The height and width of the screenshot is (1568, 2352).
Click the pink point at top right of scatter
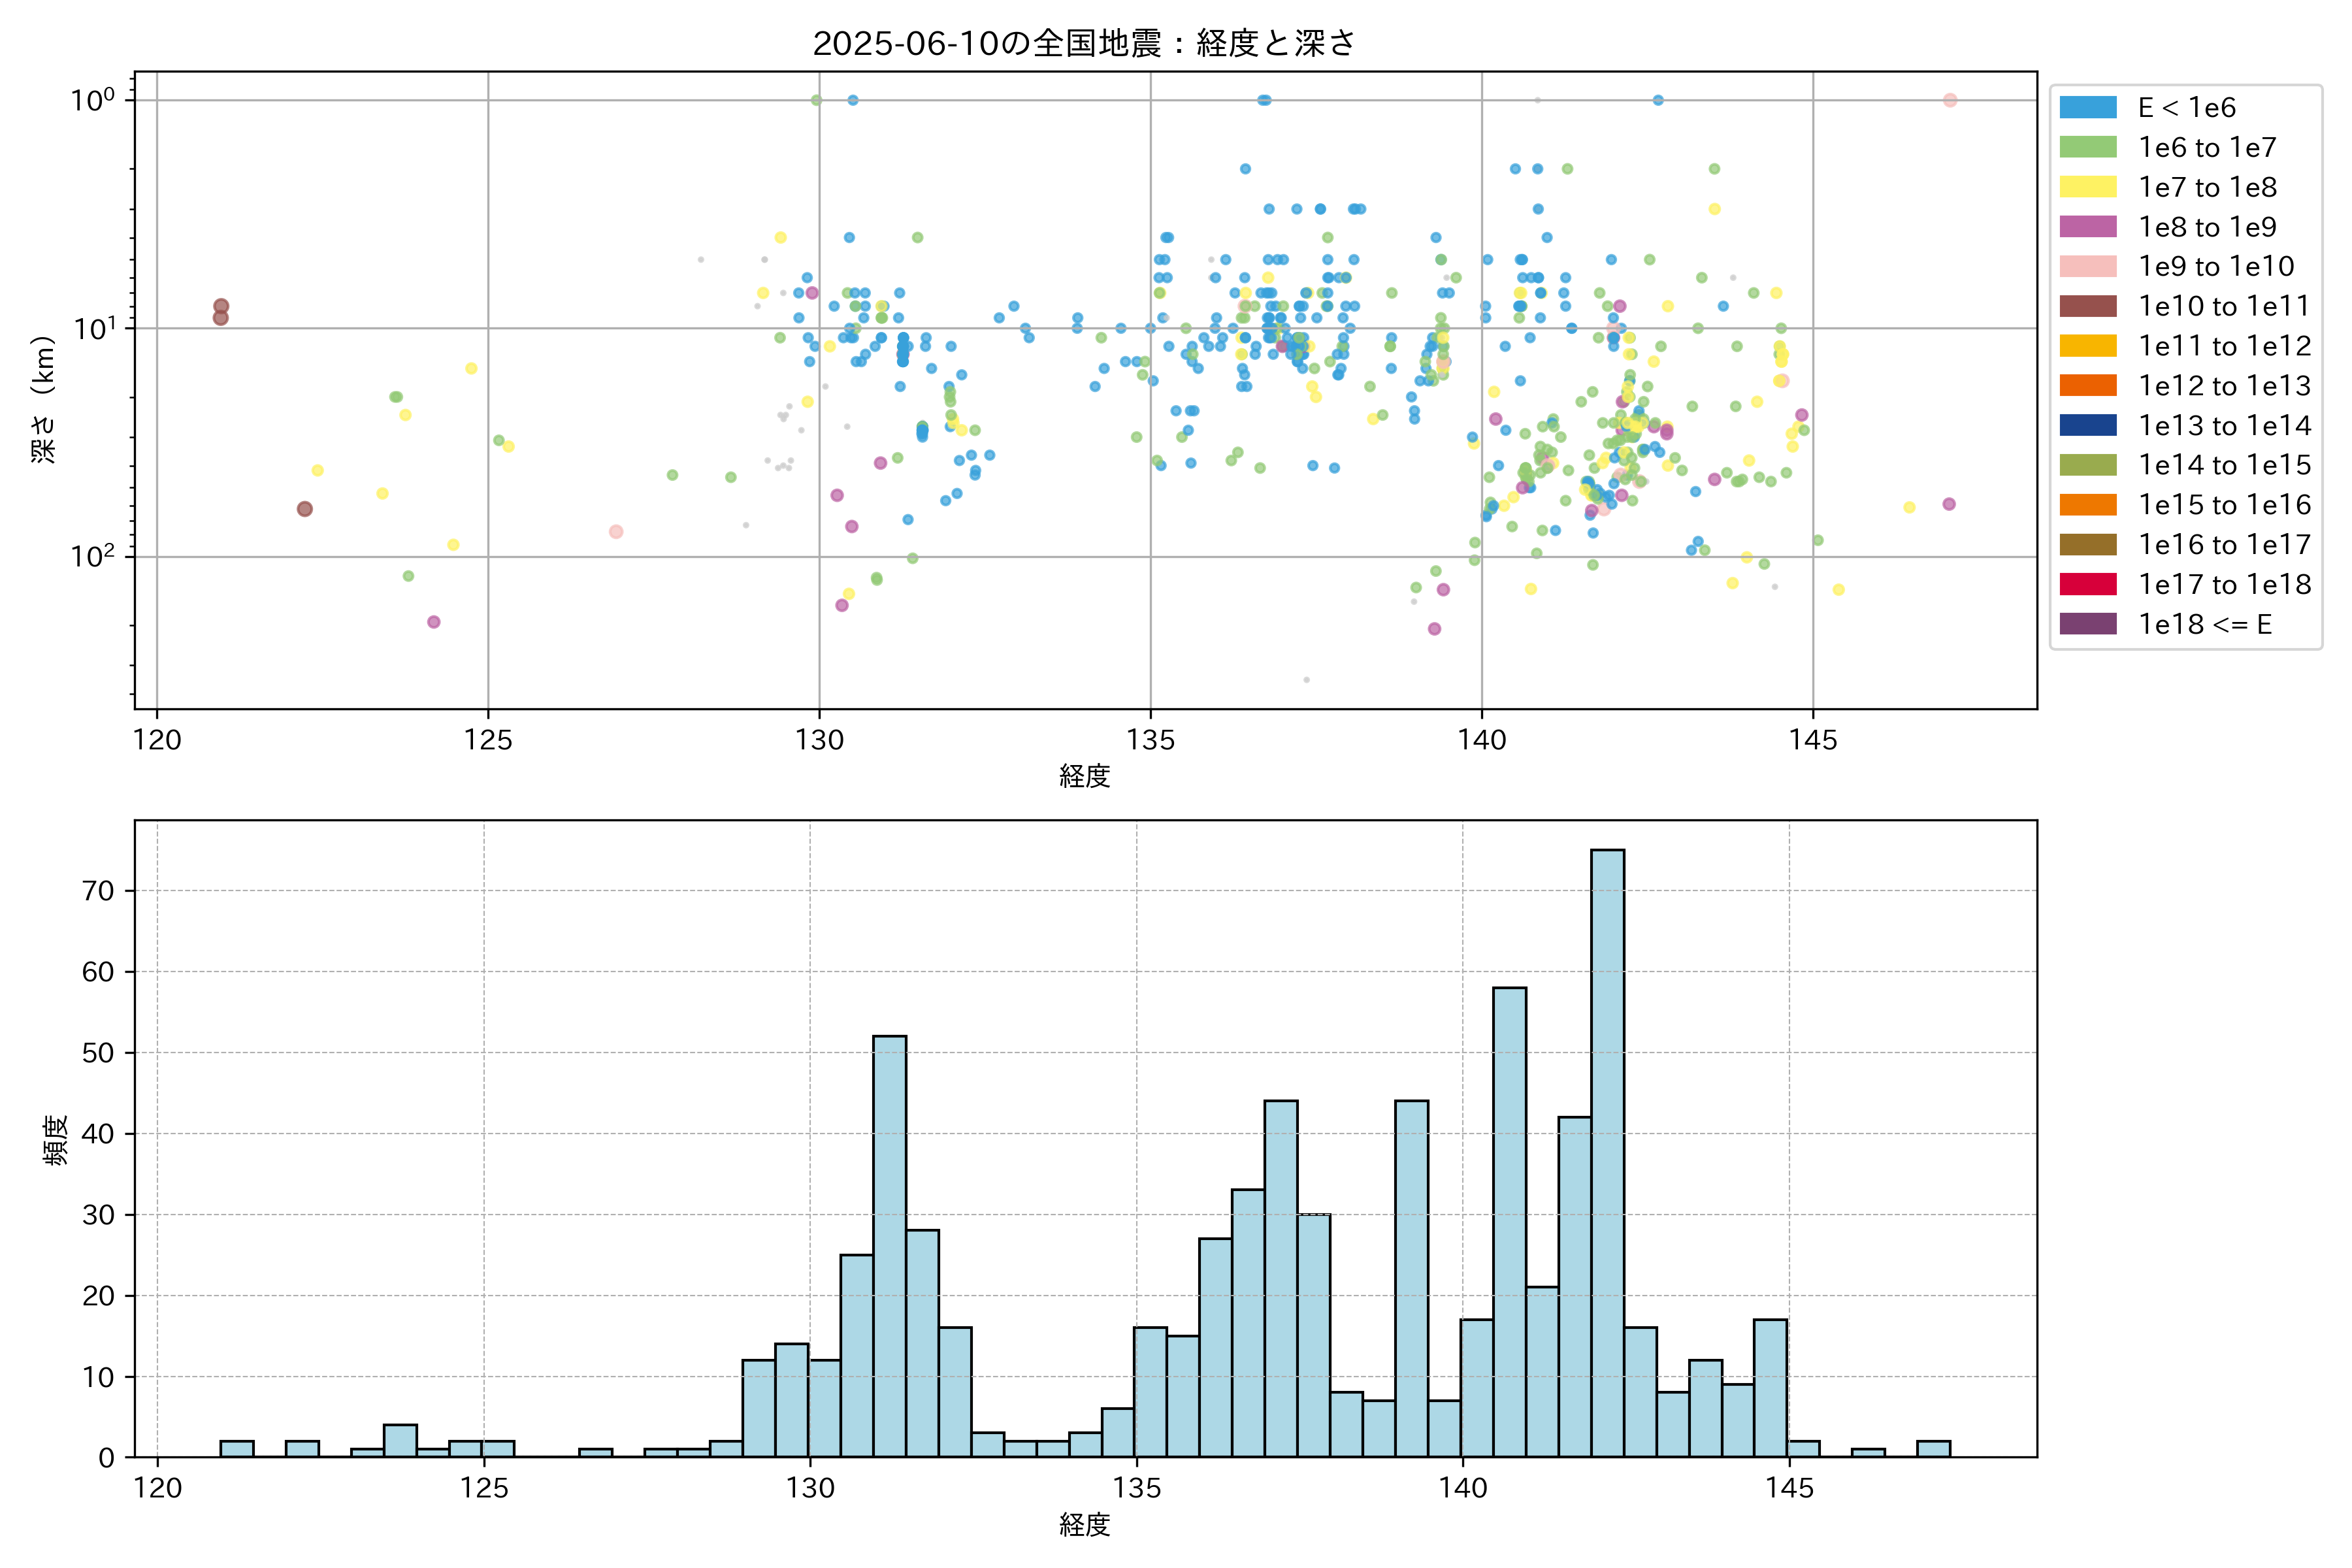(1949, 100)
